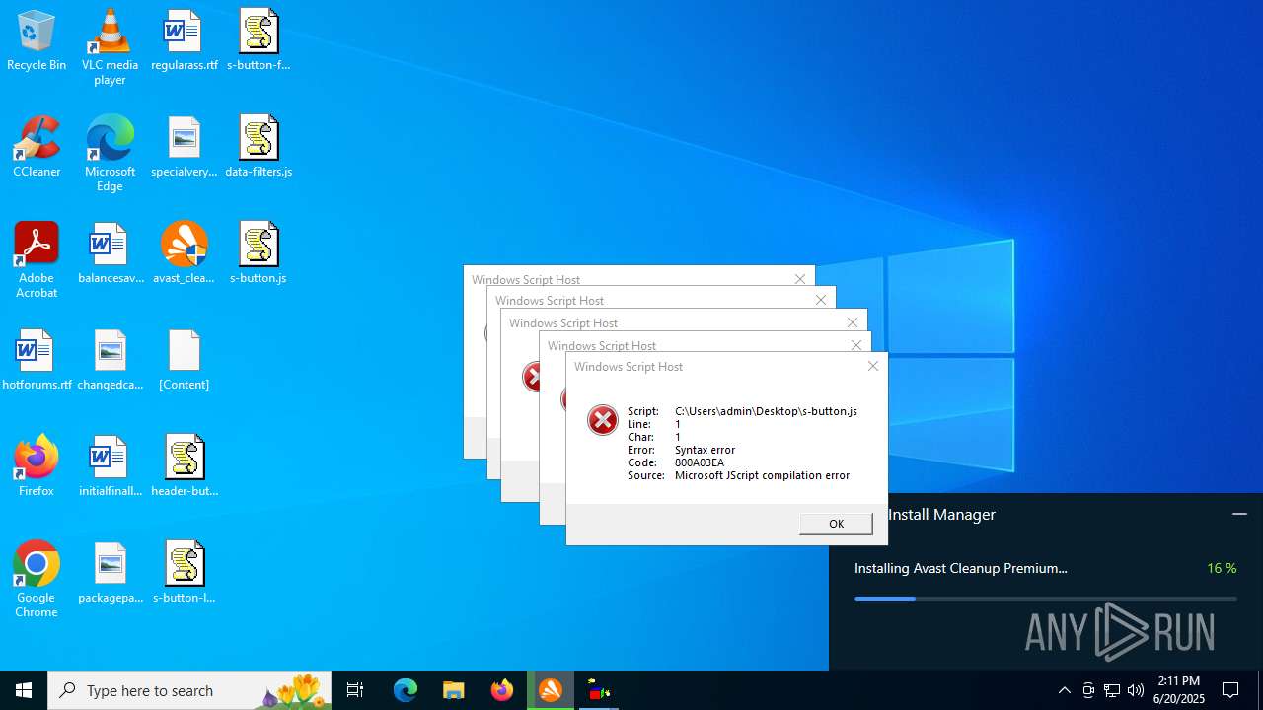The image size is (1263, 710).
Task: Select the specialvery... image file
Action: [x=185, y=148]
